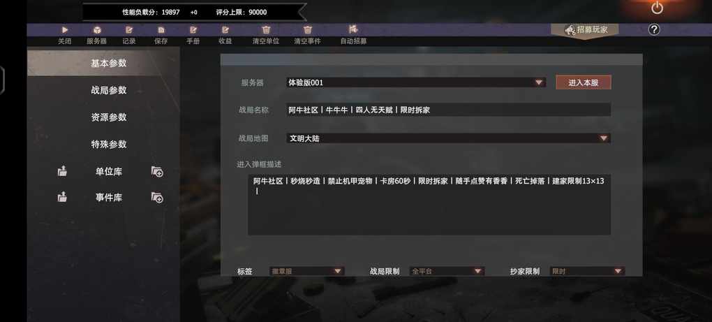
Task: Open the 战局限制 dropdown showing 全平台
Action: tap(447, 271)
